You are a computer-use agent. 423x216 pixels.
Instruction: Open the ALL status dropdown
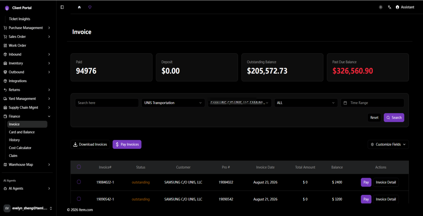[x=306, y=103]
